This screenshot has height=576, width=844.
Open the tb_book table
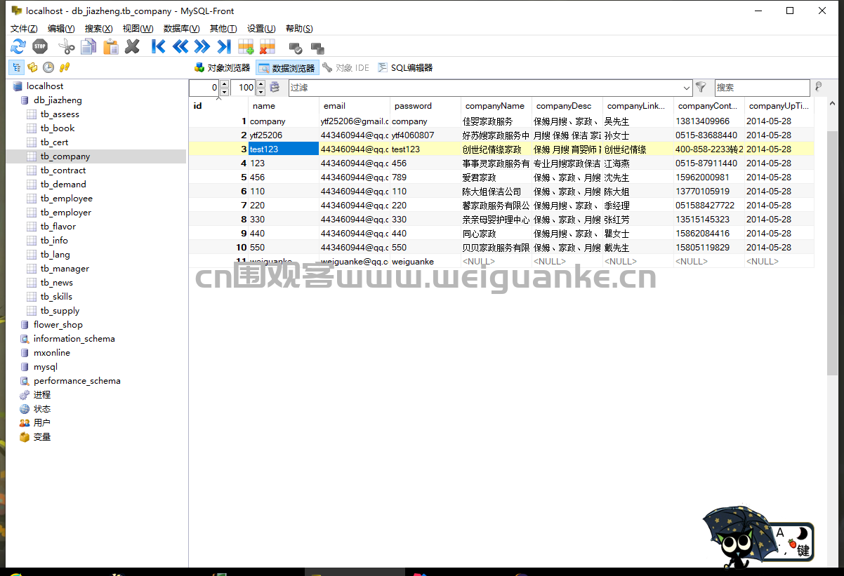pyautogui.click(x=58, y=128)
